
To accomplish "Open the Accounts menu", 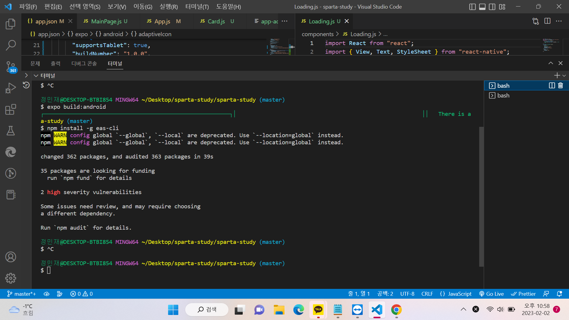I will click(11, 257).
